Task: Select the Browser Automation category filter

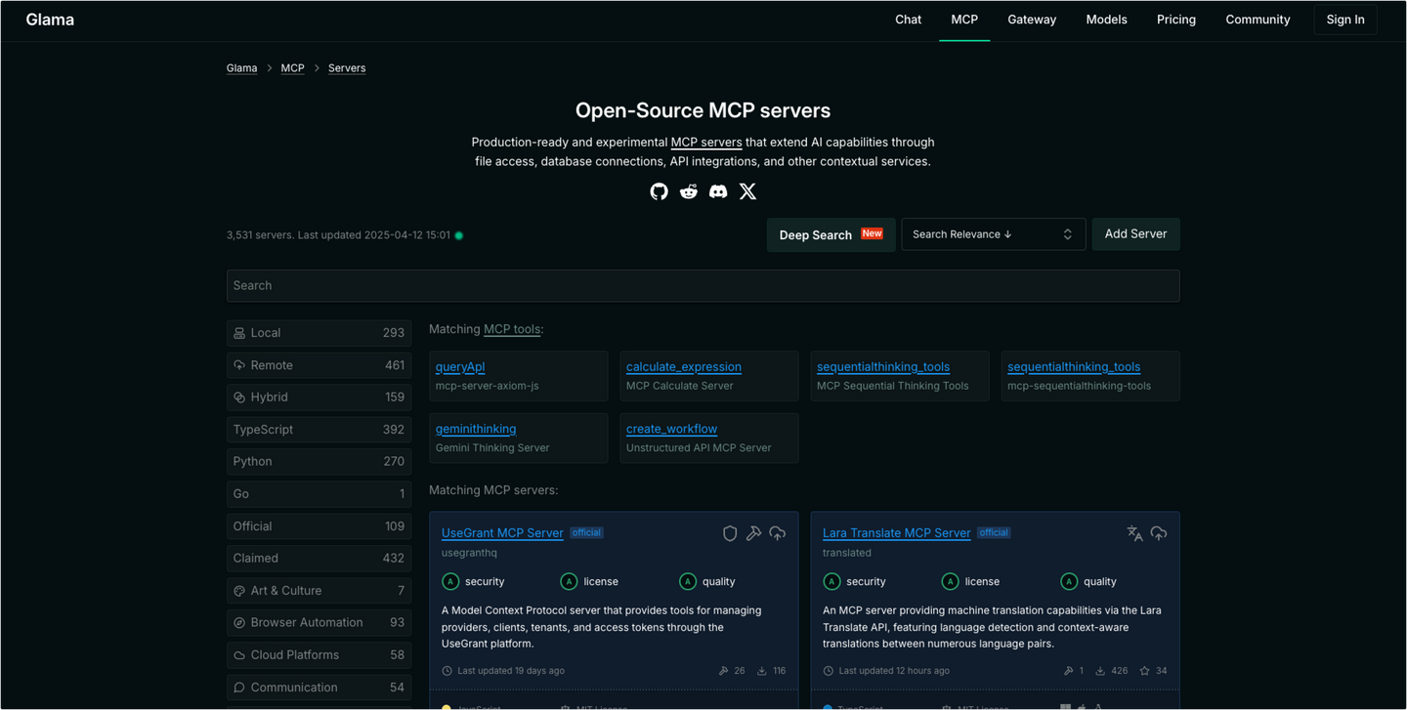Action: [319, 623]
